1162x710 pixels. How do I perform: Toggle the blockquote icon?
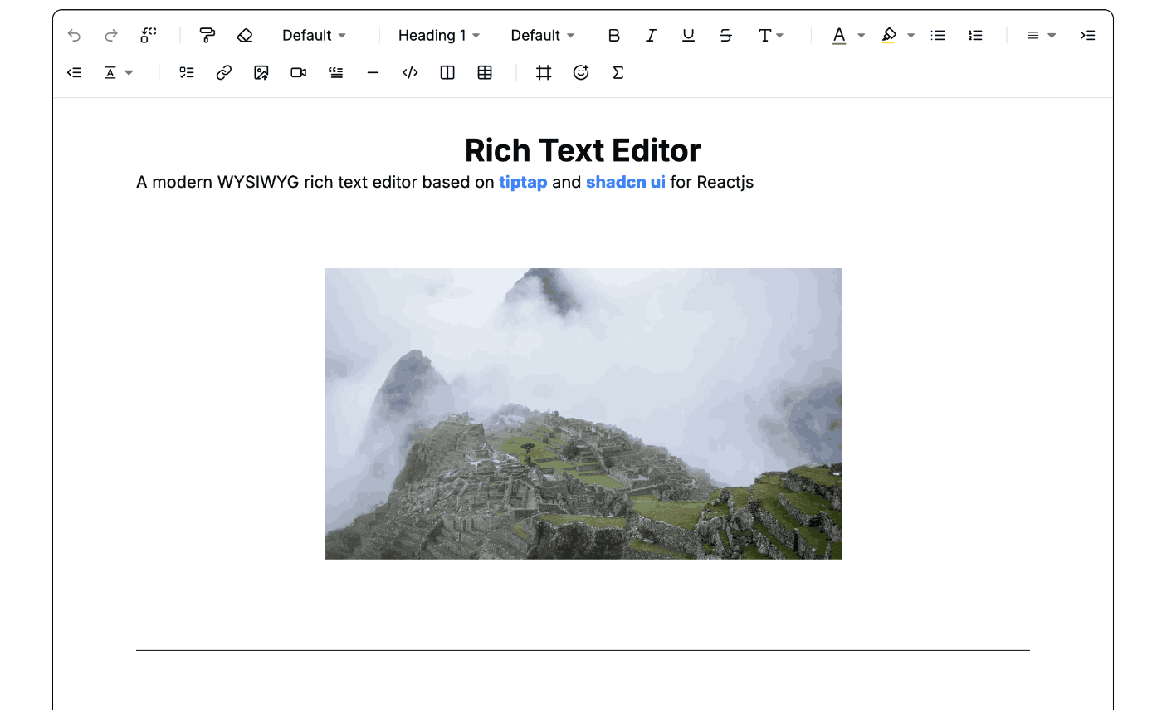336,73
